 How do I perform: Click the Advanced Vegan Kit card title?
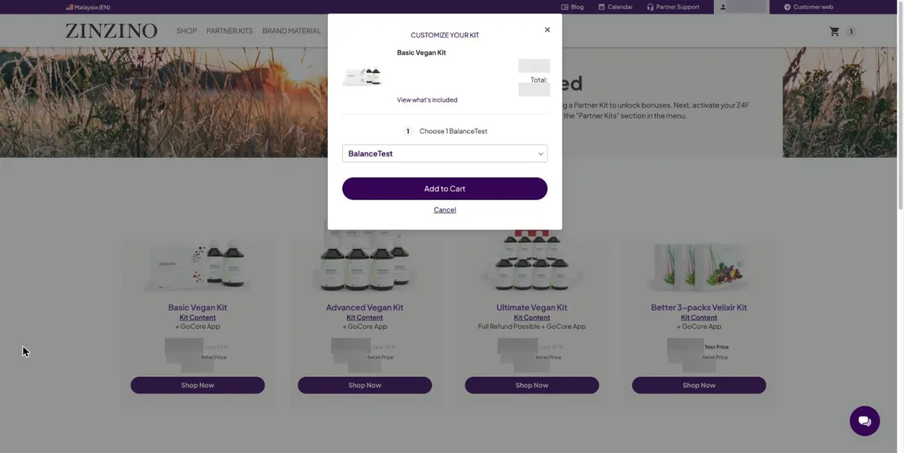coord(365,307)
